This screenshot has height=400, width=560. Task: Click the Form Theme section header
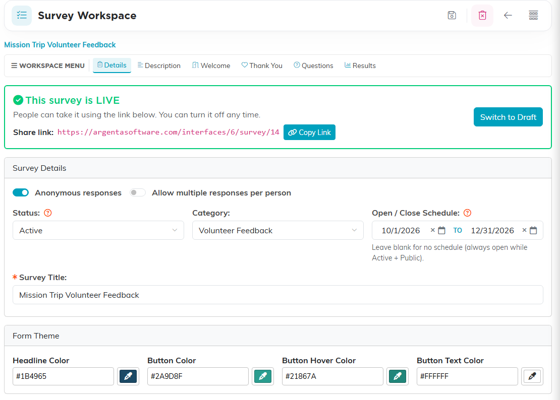[278, 336]
